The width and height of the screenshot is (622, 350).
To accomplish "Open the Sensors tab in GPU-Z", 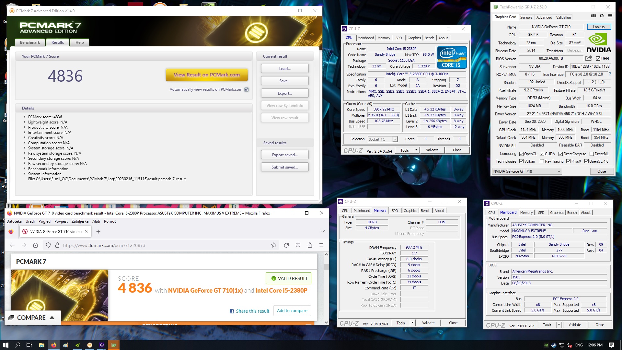I will [x=526, y=17].
